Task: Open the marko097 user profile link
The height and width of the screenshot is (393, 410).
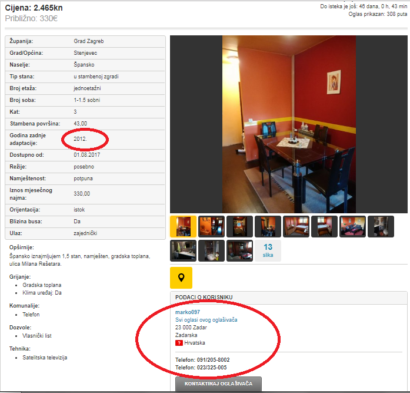Action: 188,312
